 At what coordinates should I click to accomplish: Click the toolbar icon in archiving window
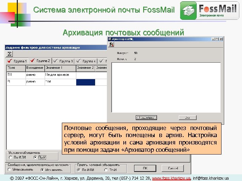[x=111, y=45]
